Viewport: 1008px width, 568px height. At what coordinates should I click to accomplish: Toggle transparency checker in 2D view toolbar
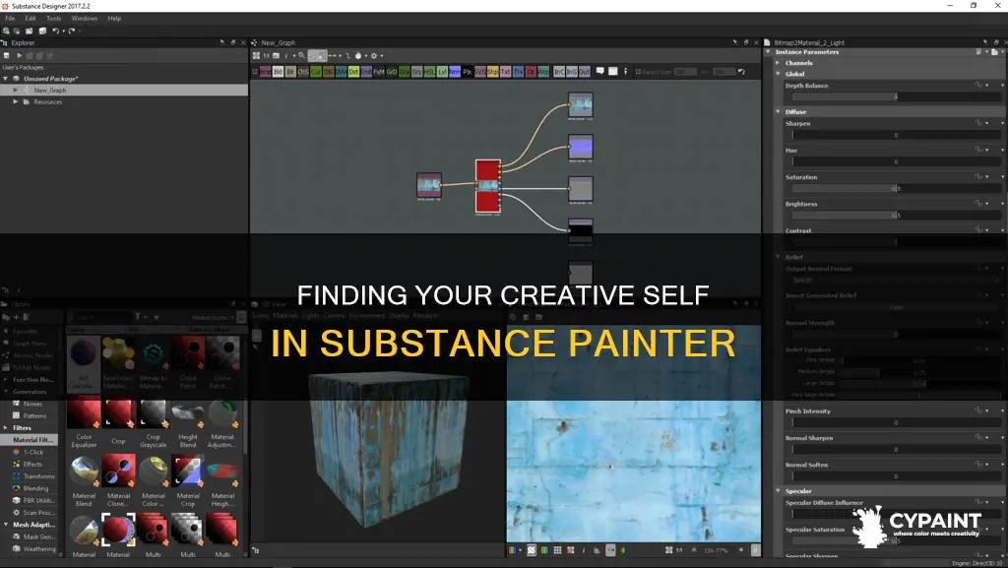[531, 550]
